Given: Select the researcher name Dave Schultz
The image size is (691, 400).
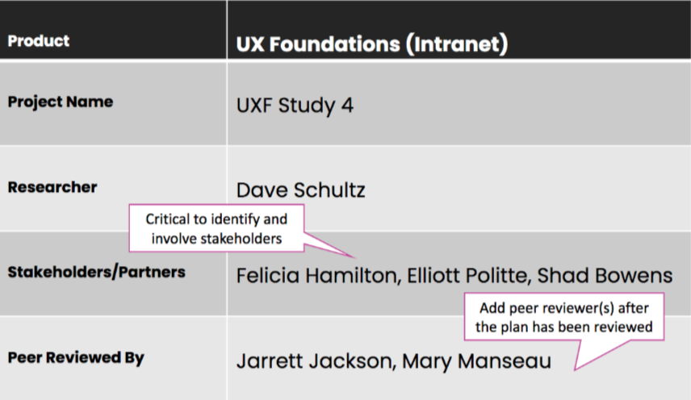Looking at the screenshot, I should pyautogui.click(x=300, y=190).
